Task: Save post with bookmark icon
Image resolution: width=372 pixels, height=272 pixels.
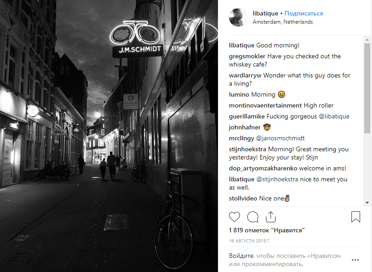Action: (x=356, y=217)
